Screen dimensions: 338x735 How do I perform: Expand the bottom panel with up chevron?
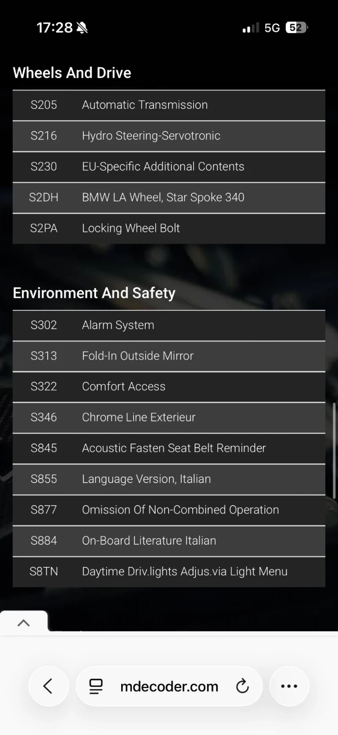point(24,623)
